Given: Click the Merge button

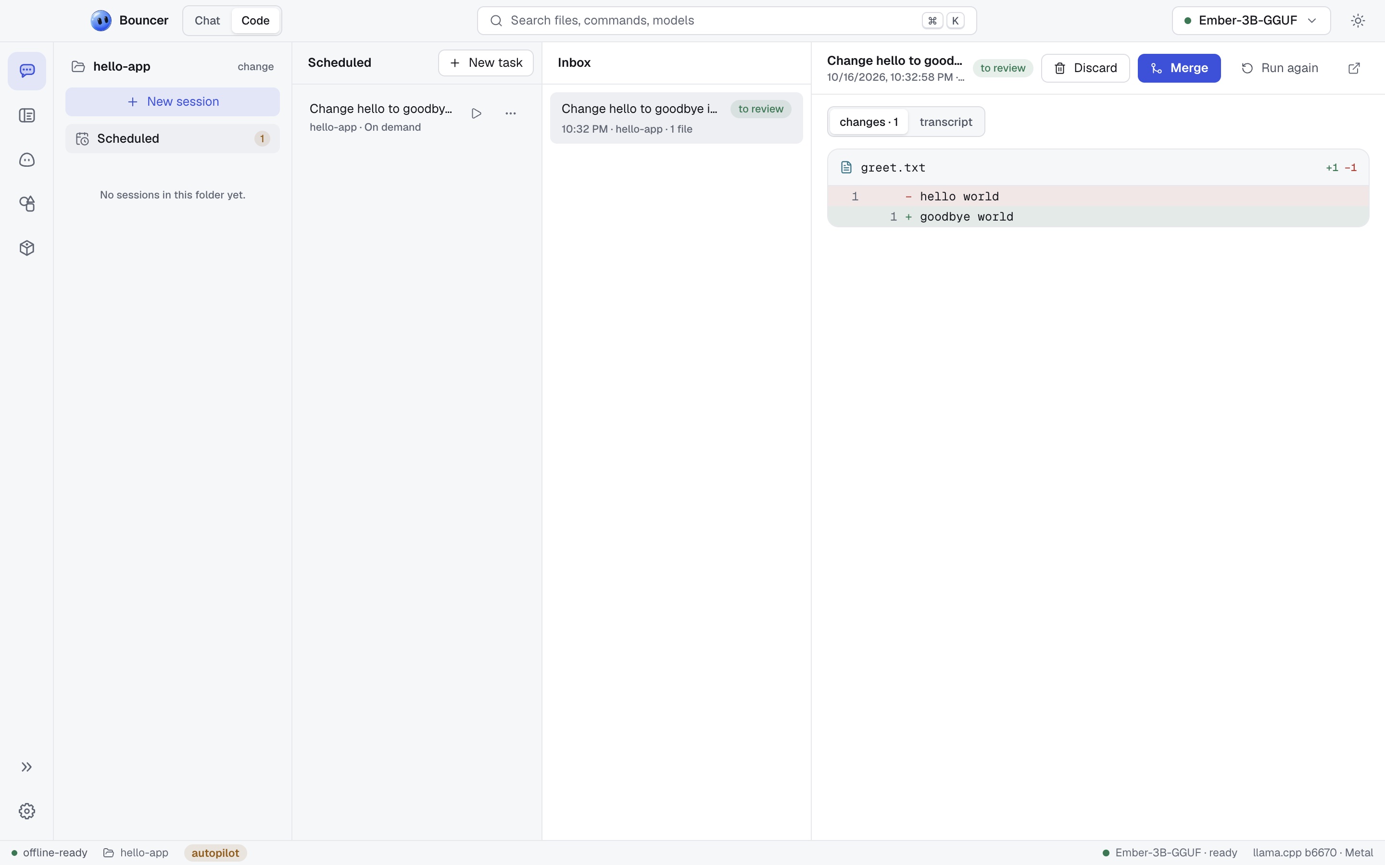Looking at the screenshot, I should point(1179,68).
